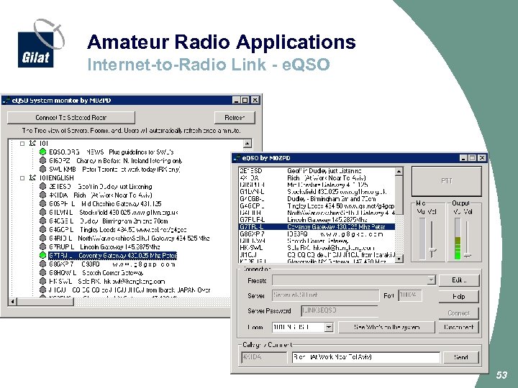Select G7TRJ-L Coventry Gateway tree row
This screenshot has width=518, height=388.
(112, 255)
